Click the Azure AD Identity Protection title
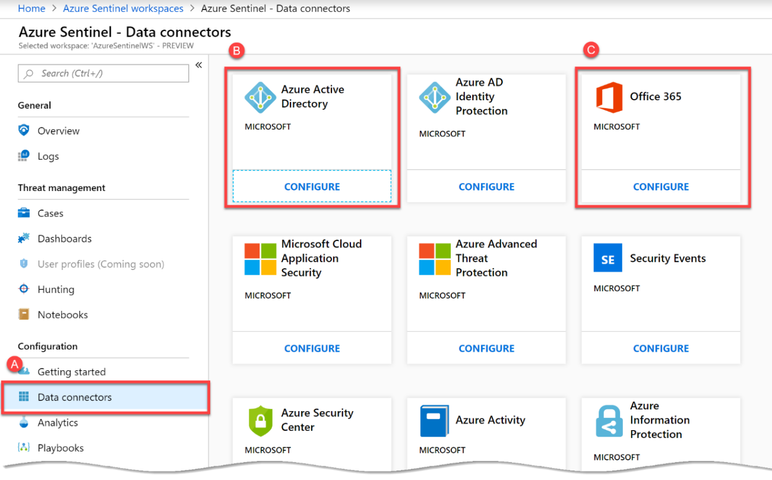The image size is (772, 480). pos(482,97)
